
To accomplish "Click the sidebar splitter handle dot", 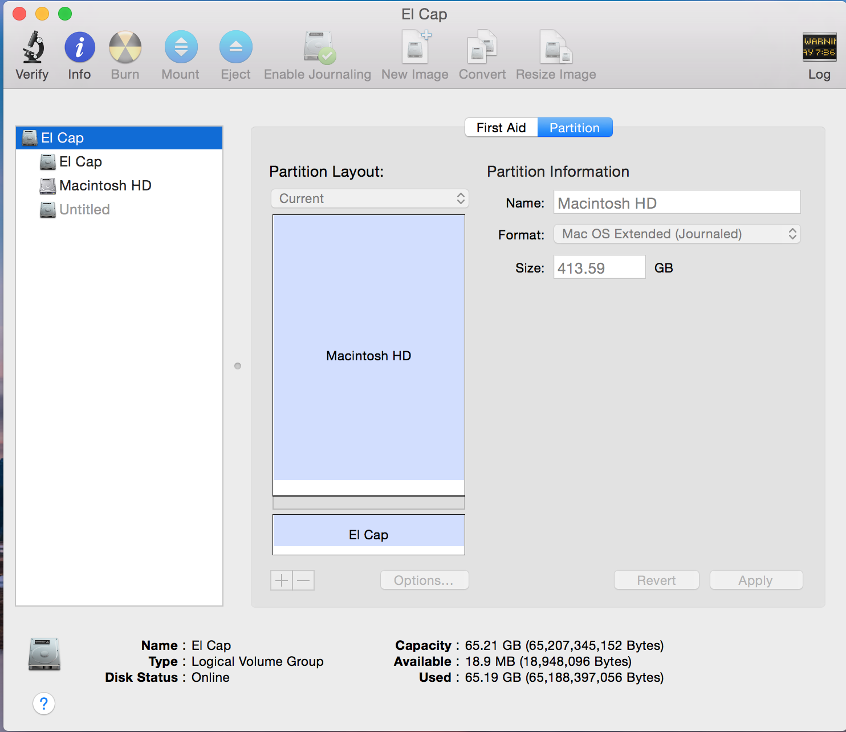I will tap(238, 366).
